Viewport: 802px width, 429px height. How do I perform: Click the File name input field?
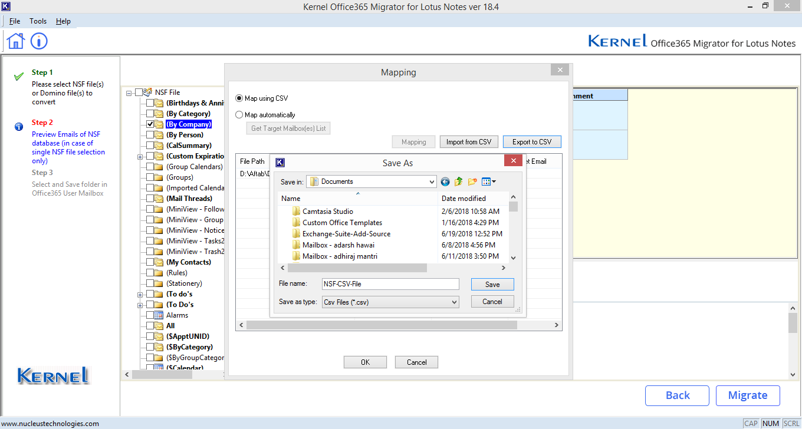click(x=390, y=284)
